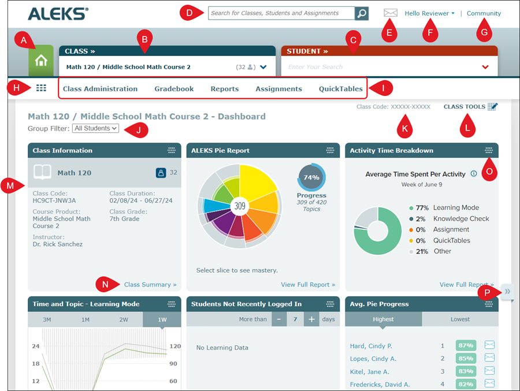Viewport: 520px width, 391px height.
Task: Select the 3M time range
Action: click(x=47, y=319)
